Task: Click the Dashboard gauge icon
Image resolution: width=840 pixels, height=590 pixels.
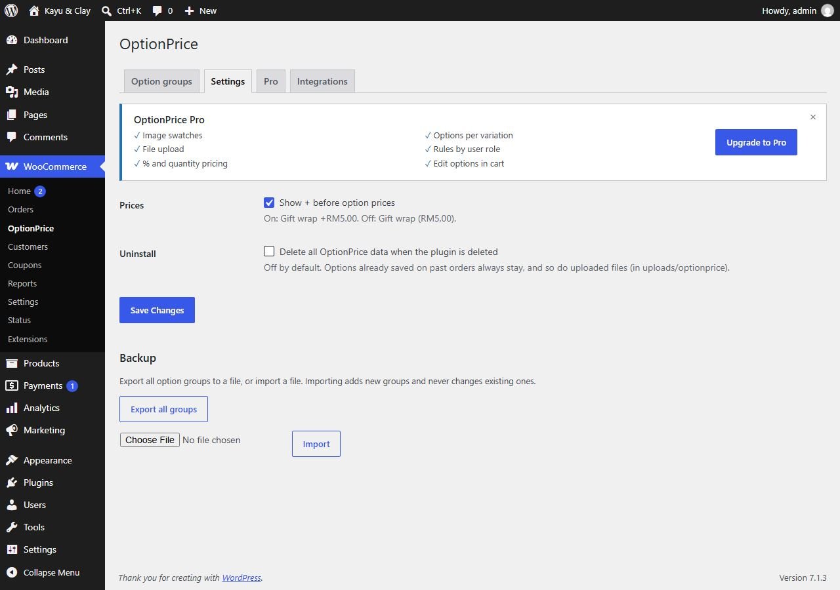Action: click(12, 40)
